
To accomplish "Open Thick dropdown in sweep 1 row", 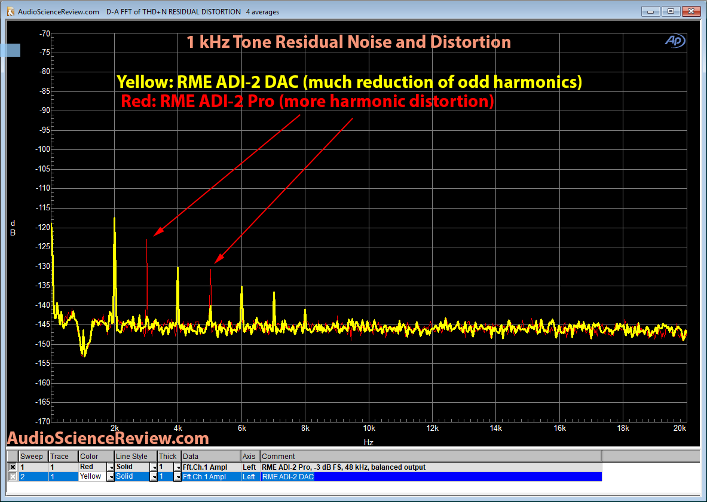I will click(x=177, y=467).
